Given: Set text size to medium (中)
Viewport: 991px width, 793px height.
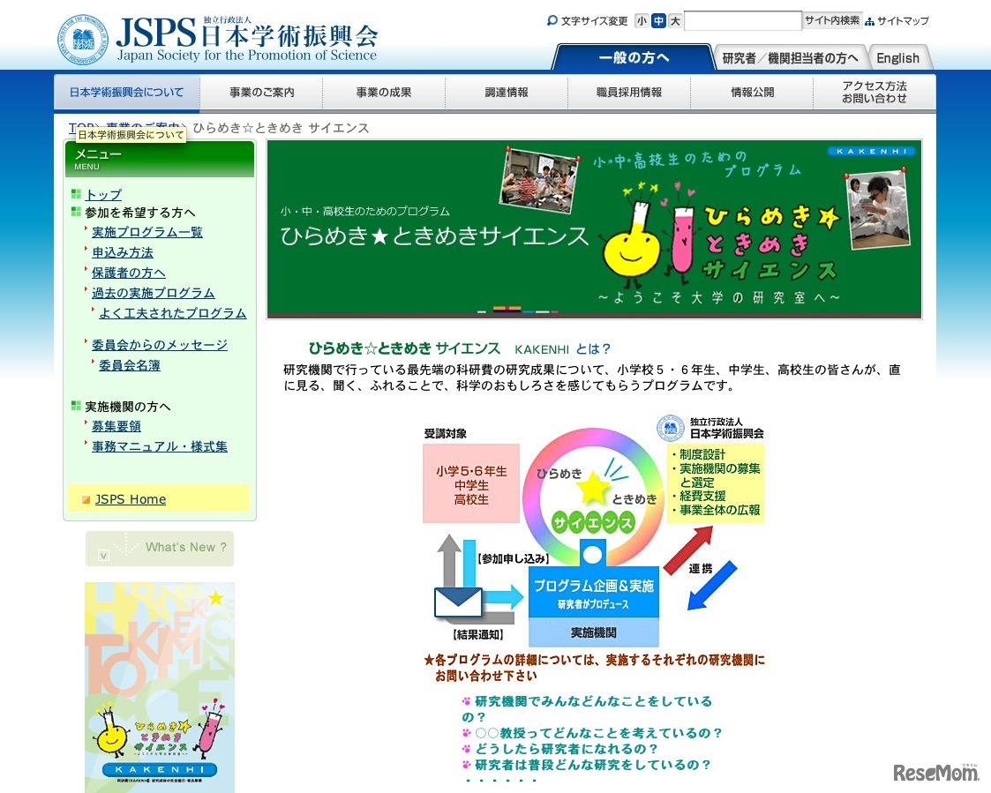Looking at the screenshot, I should (x=658, y=21).
